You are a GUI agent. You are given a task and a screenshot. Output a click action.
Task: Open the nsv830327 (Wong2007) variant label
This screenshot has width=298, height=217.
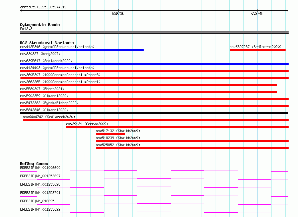pyautogui.click(x=40, y=54)
